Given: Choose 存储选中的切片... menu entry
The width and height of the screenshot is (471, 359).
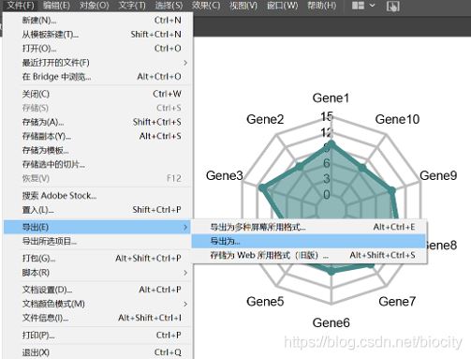Looking at the screenshot, I should pyautogui.click(x=98, y=164).
